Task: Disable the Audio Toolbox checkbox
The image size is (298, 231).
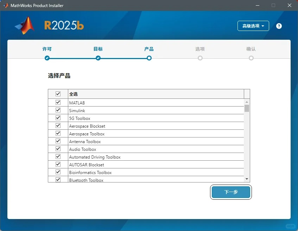Action: 58,148
